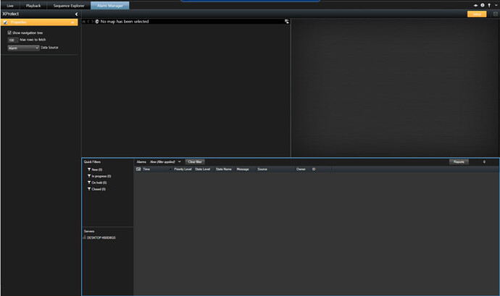
Task: Switch to the Playback tab
Action: [x=33, y=5]
